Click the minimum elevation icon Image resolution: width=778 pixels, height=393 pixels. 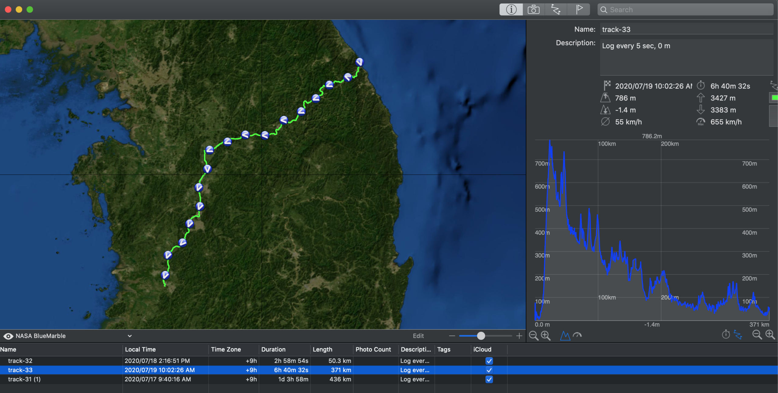(605, 110)
